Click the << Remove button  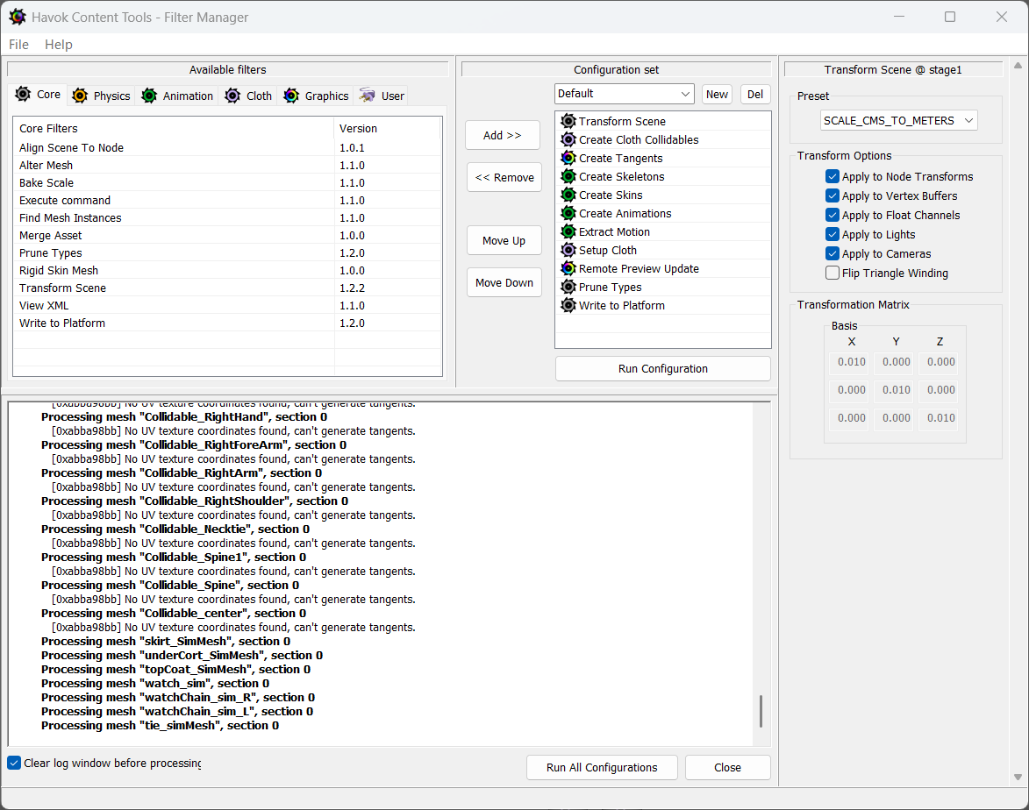tap(504, 177)
